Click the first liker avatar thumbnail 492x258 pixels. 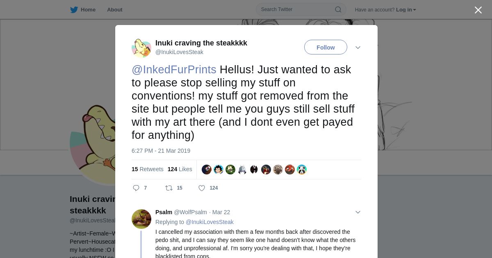click(x=207, y=170)
